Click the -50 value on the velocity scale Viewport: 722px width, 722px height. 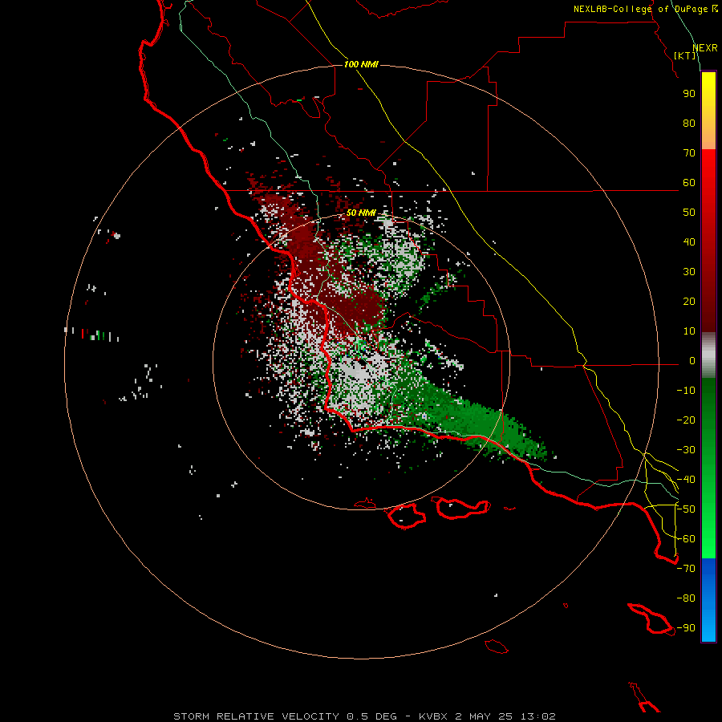(686, 509)
